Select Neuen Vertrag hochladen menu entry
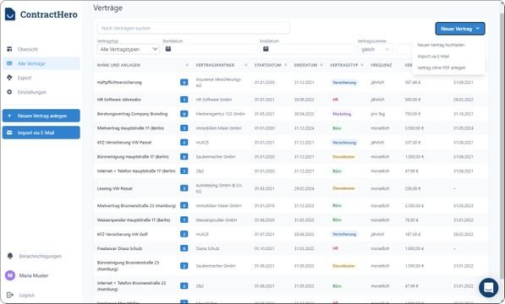The image size is (505, 304). pyautogui.click(x=441, y=45)
